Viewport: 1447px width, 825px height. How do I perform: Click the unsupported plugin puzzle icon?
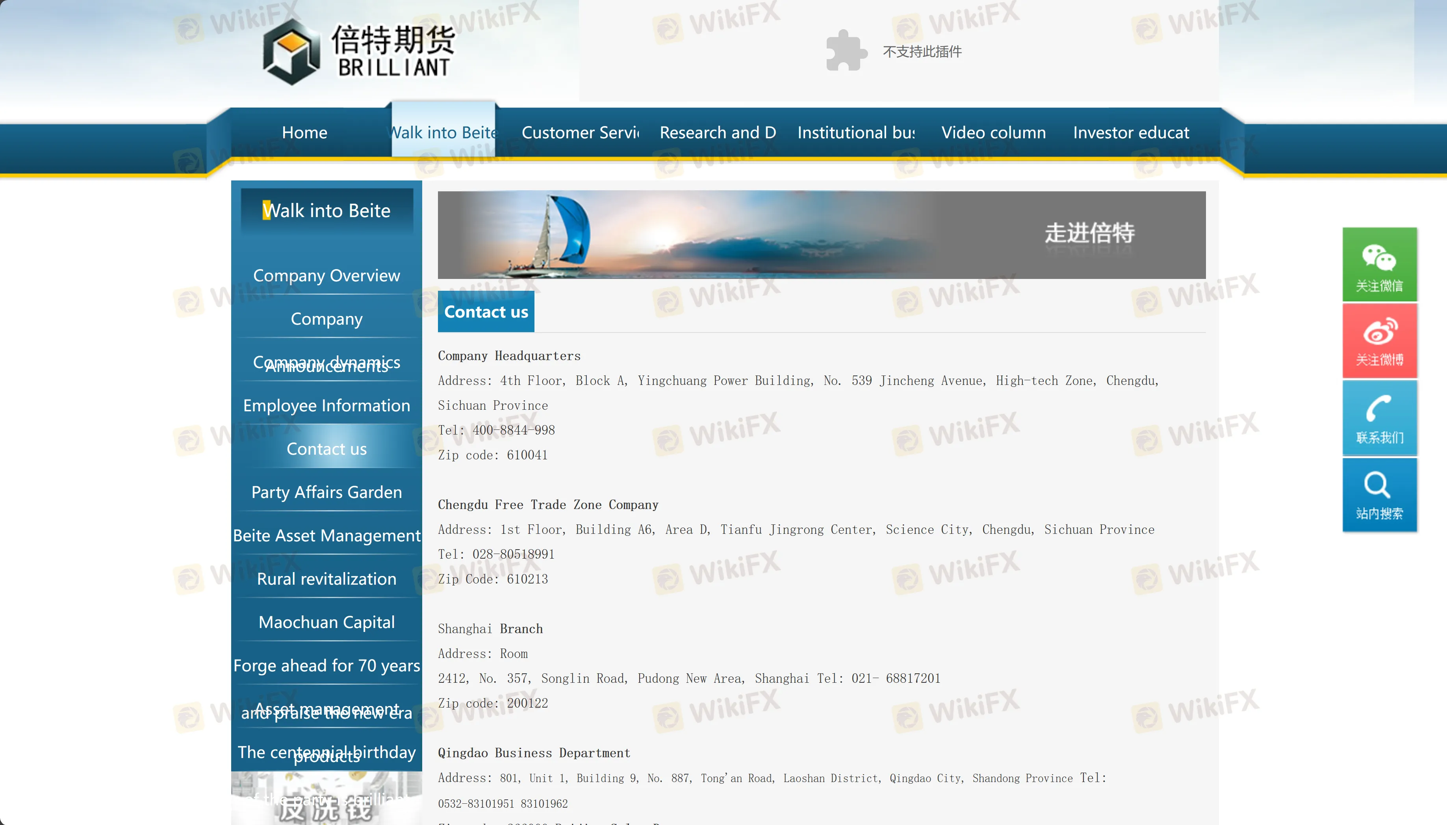(846, 51)
